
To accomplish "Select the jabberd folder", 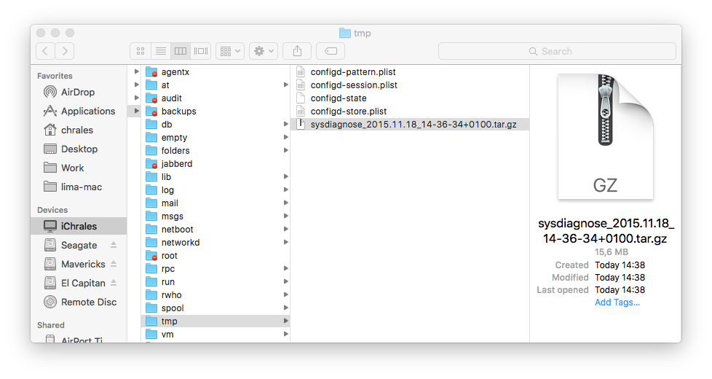I will point(215,163).
